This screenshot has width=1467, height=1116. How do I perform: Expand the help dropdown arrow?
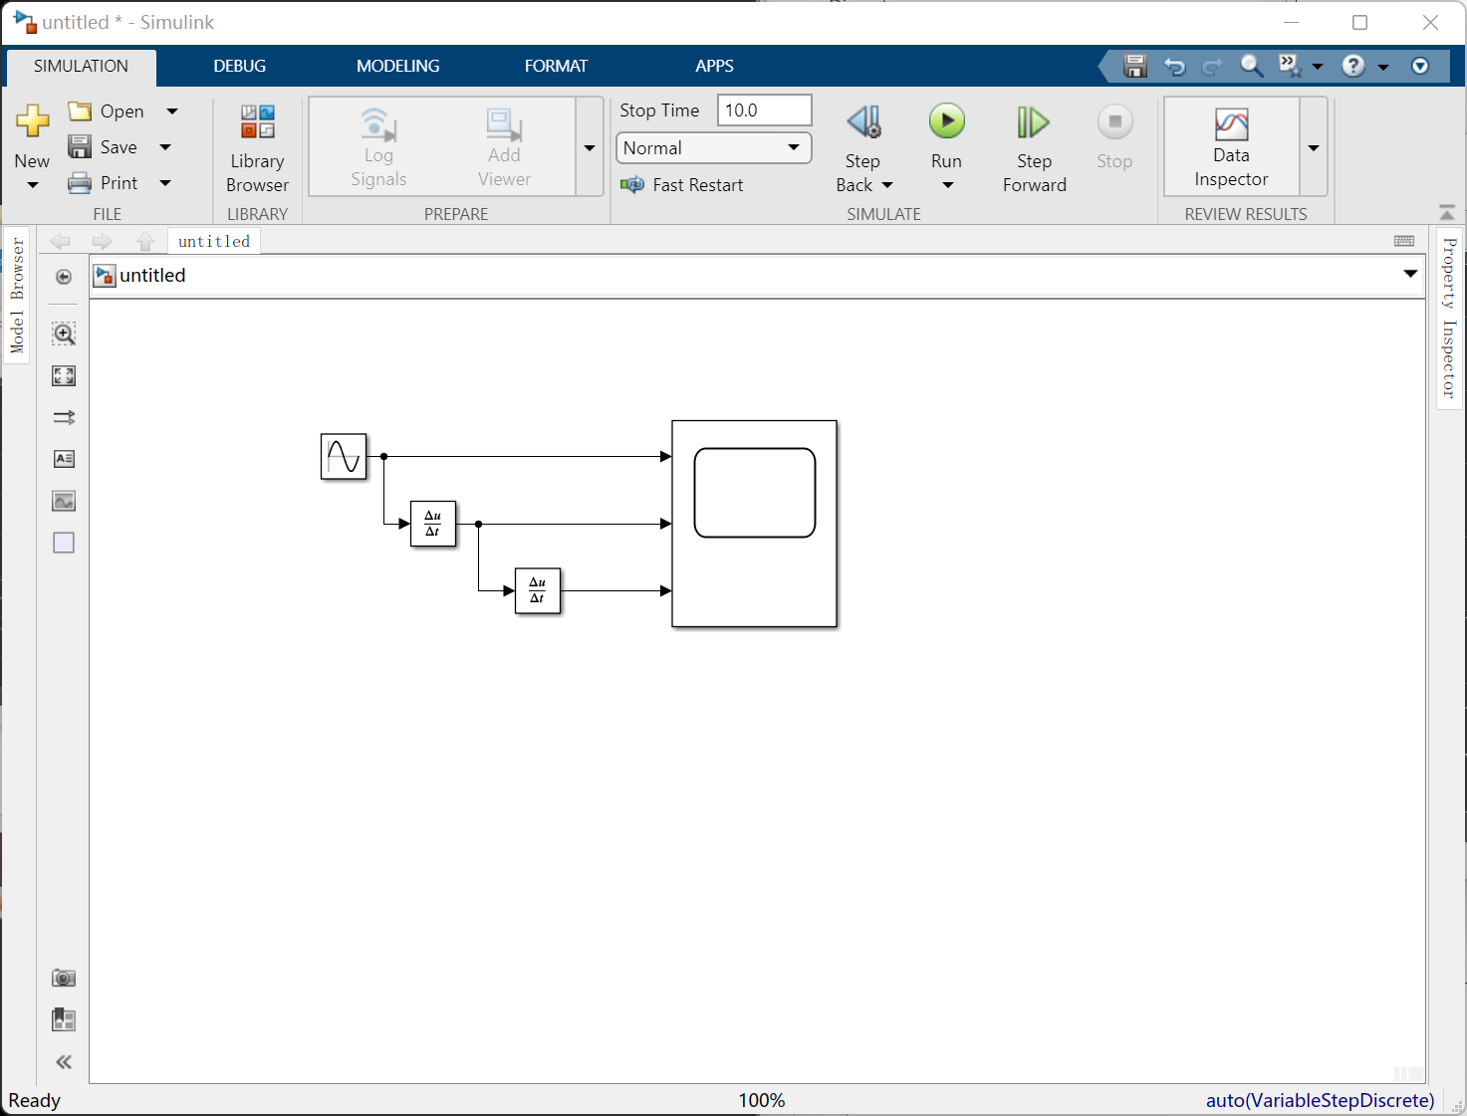pyautogui.click(x=1382, y=67)
